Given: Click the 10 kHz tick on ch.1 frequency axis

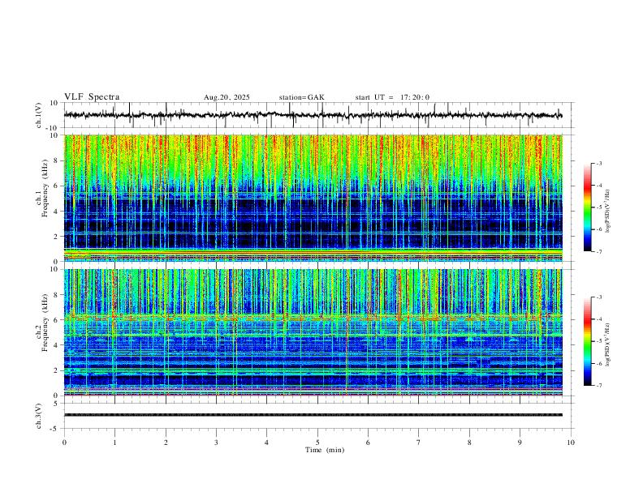Looking at the screenshot, I should pyautogui.click(x=54, y=135).
